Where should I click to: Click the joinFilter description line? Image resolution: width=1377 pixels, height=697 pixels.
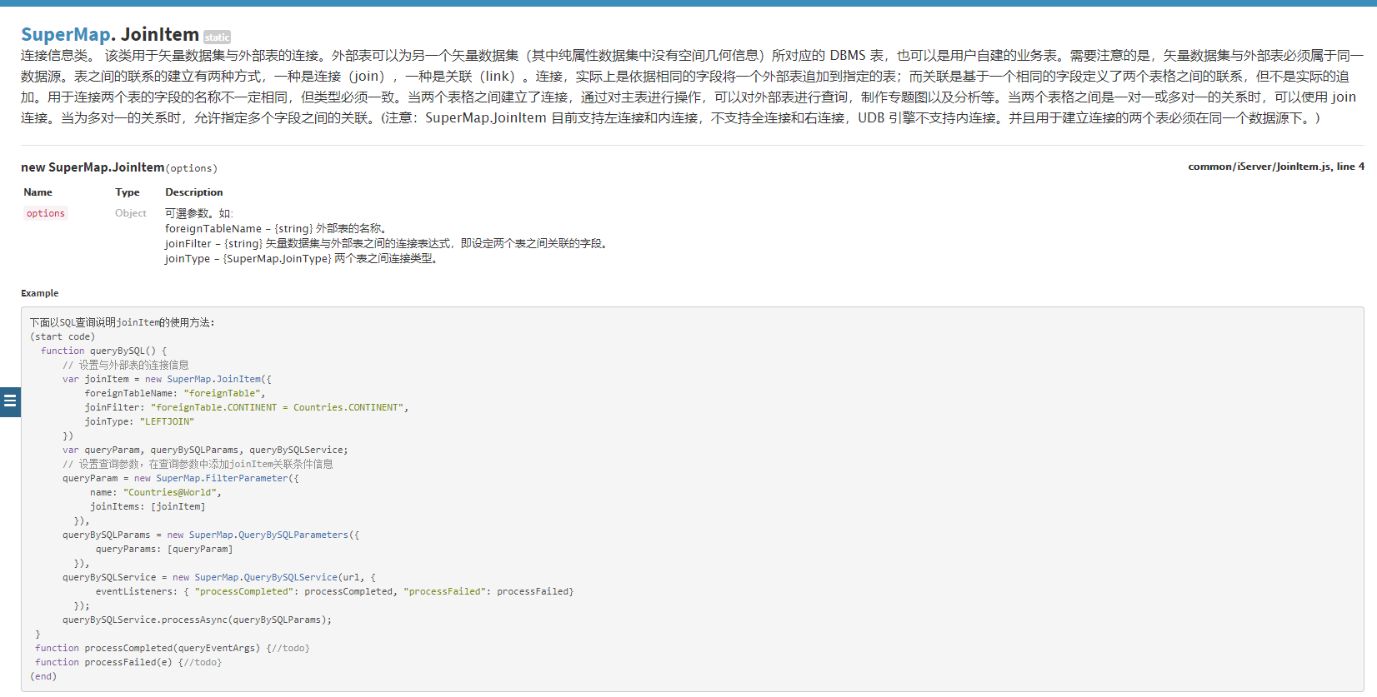[x=388, y=243]
